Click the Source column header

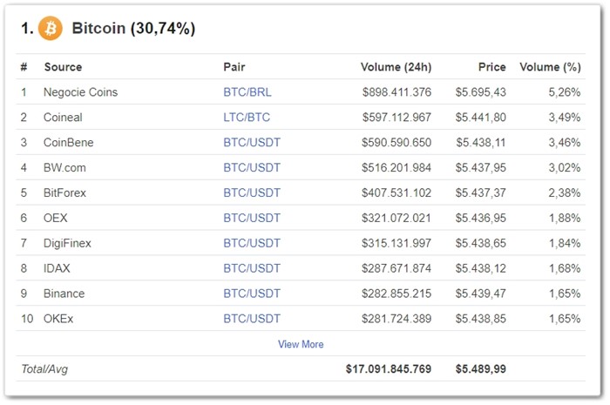coord(63,67)
